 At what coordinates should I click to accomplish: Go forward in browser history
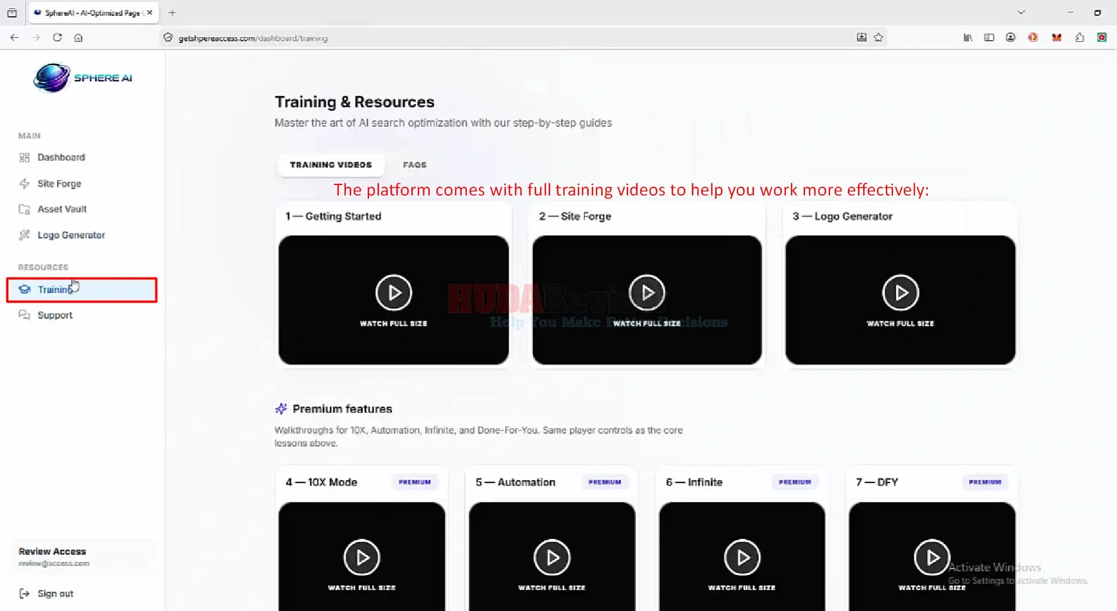click(x=36, y=38)
